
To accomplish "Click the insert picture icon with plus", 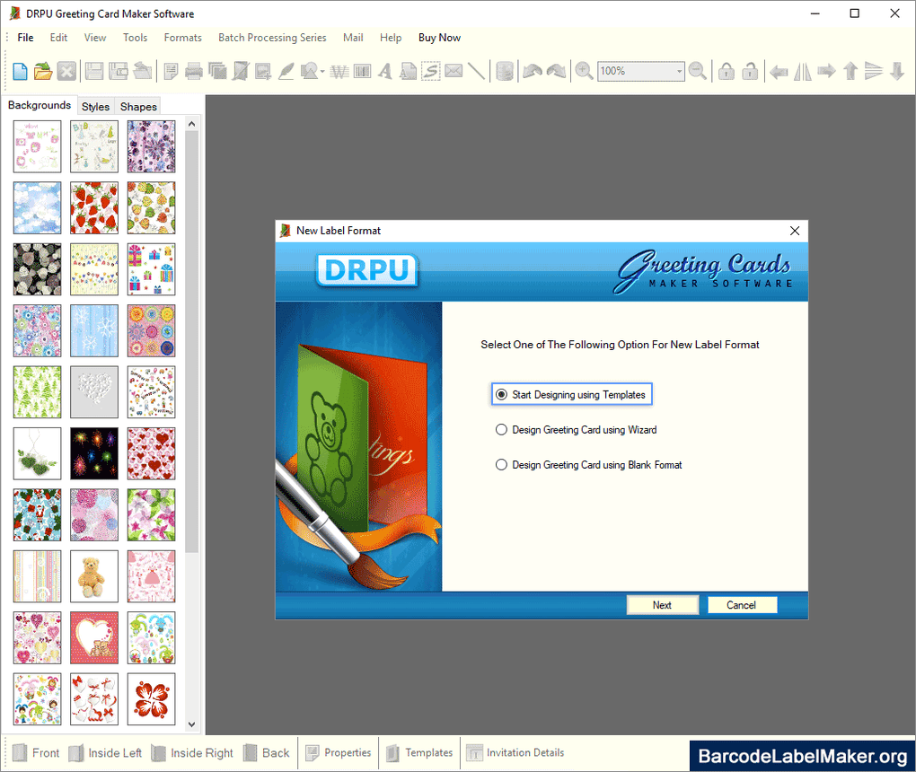I will pos(263,71).
